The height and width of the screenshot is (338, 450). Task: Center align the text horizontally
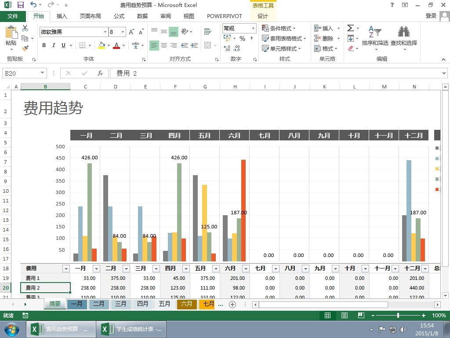tap(164, 45)
